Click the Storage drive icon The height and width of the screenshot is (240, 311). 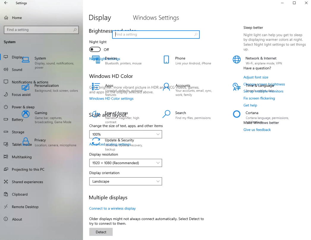pyautogui.click(x=6, y=132)
